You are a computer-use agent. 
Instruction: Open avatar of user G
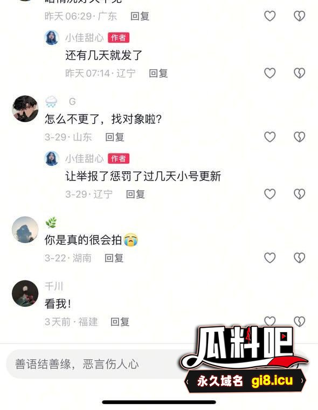pos(25,109)
